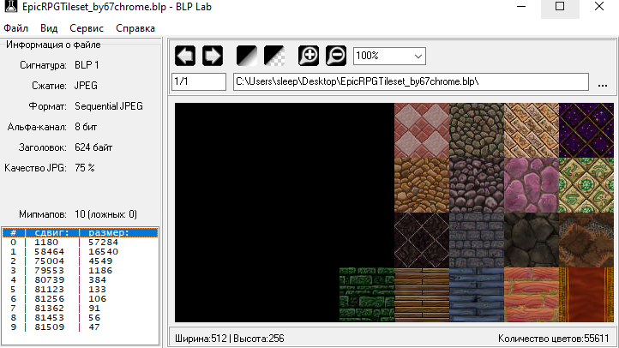Click the green stone brick texture

tap(367, 295)
